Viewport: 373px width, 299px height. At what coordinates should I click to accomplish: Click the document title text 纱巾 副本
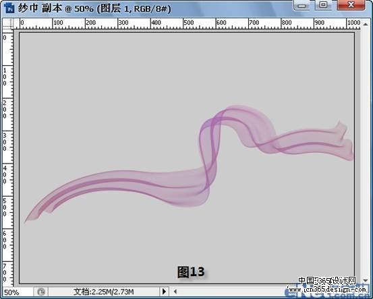(x=40, y=8)
